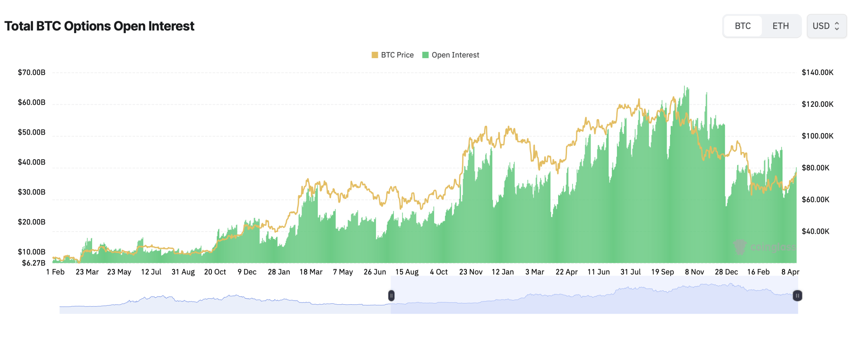Click the 8 Apr axis label
The image size is (855, 338).
[x=791, y=272]
